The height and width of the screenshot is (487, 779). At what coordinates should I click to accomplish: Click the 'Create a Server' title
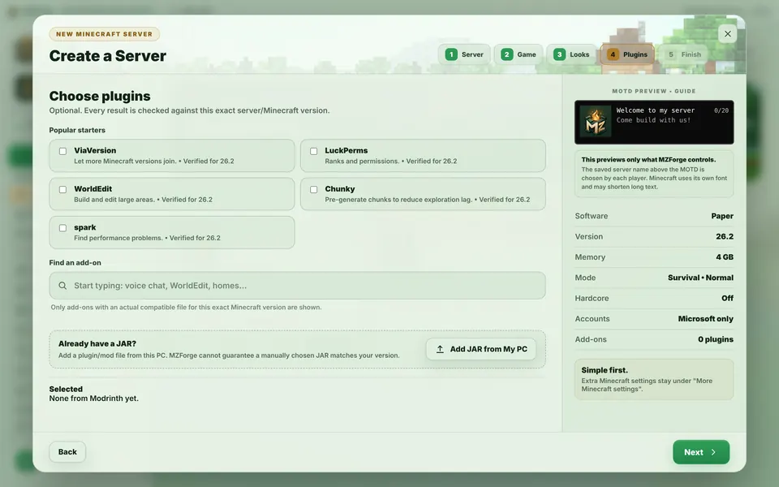tap(108, 56)
